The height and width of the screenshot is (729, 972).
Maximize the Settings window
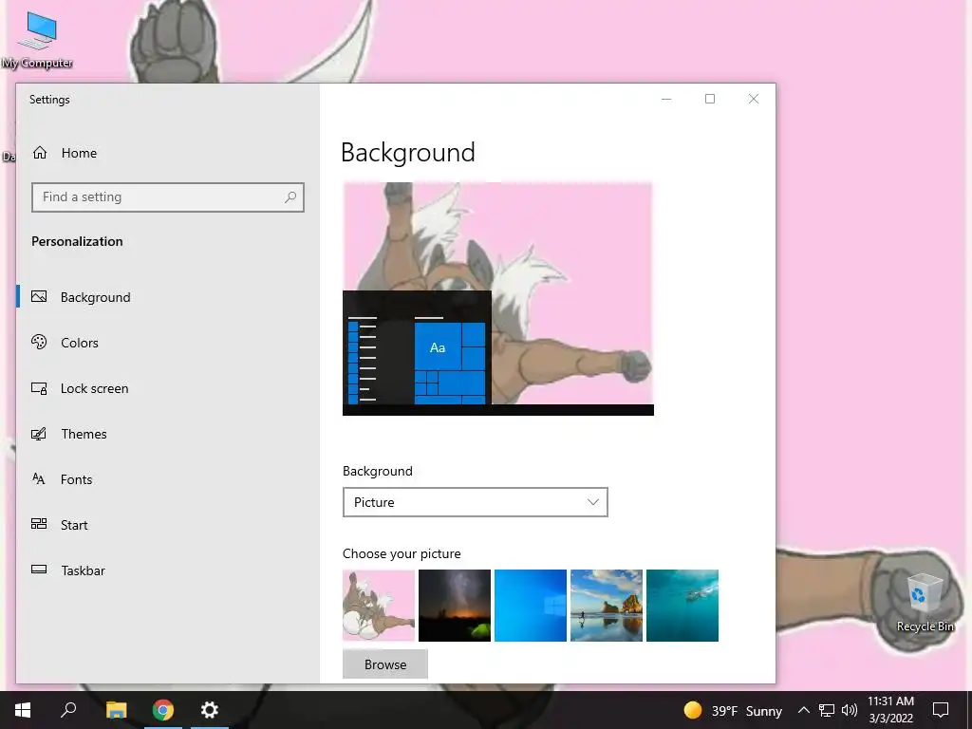click(710, 99)
